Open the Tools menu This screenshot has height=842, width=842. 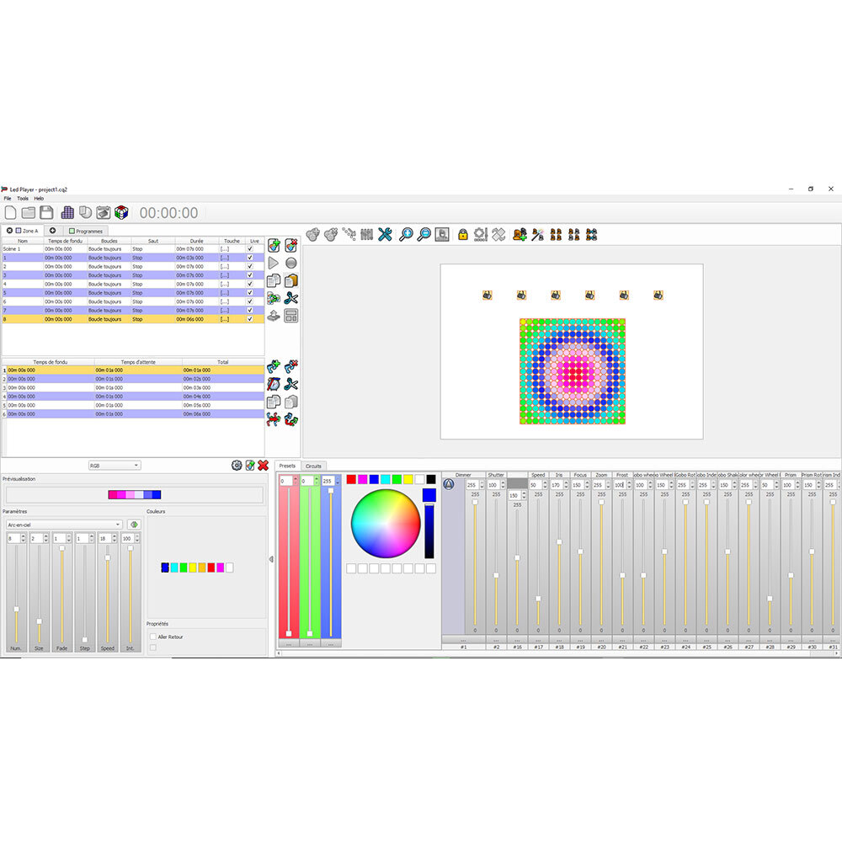tap(23, 199)
